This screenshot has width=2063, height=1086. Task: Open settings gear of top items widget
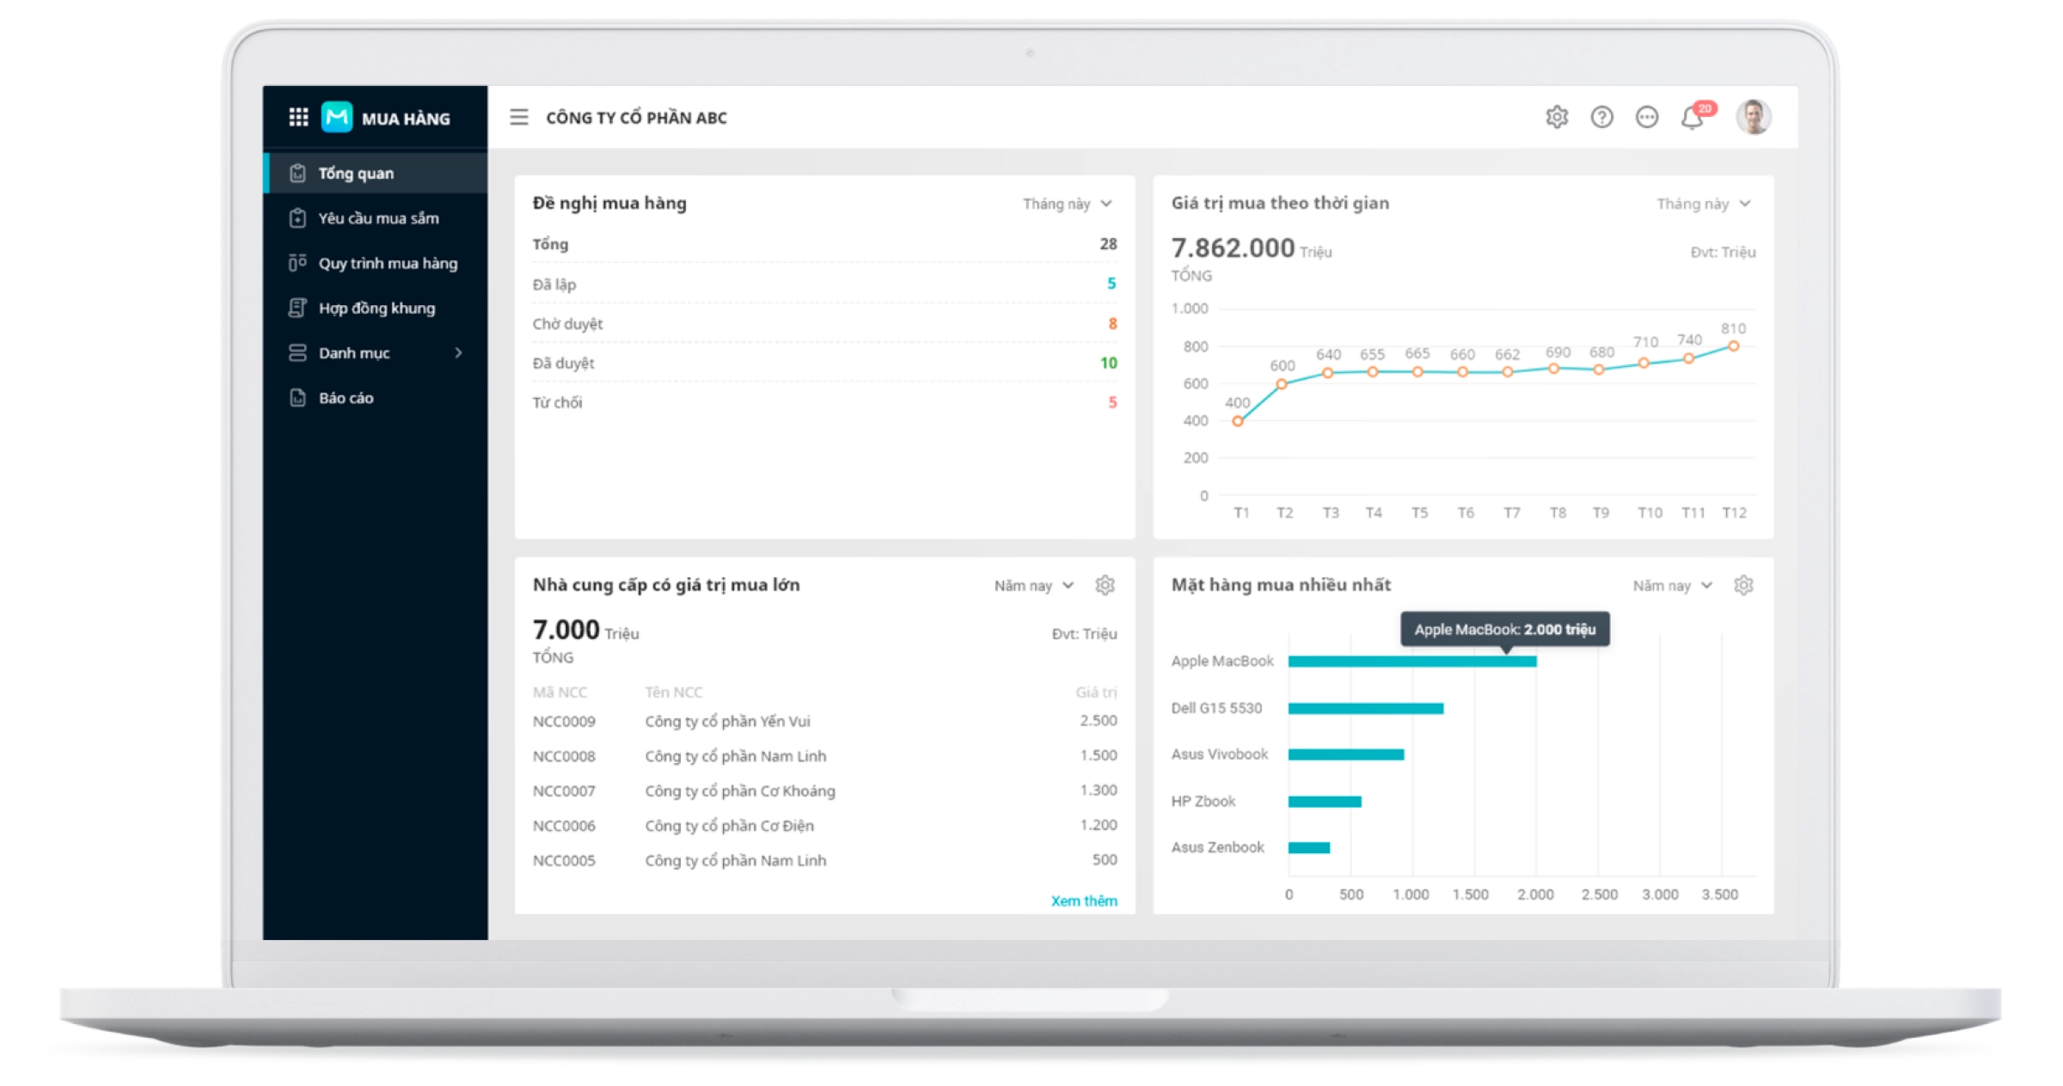point(1743,585)
